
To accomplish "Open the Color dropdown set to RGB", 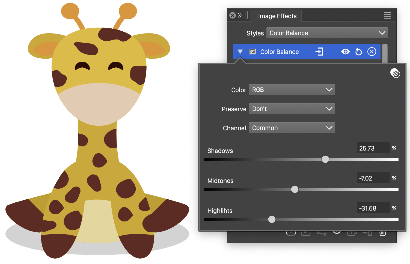I will click(x=292, y=90).
